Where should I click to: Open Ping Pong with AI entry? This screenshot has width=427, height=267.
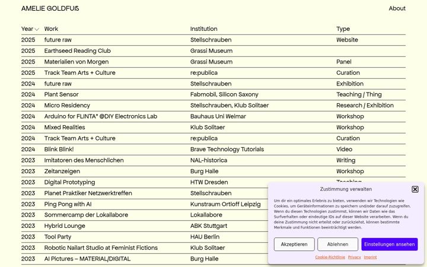pos(68,204)
